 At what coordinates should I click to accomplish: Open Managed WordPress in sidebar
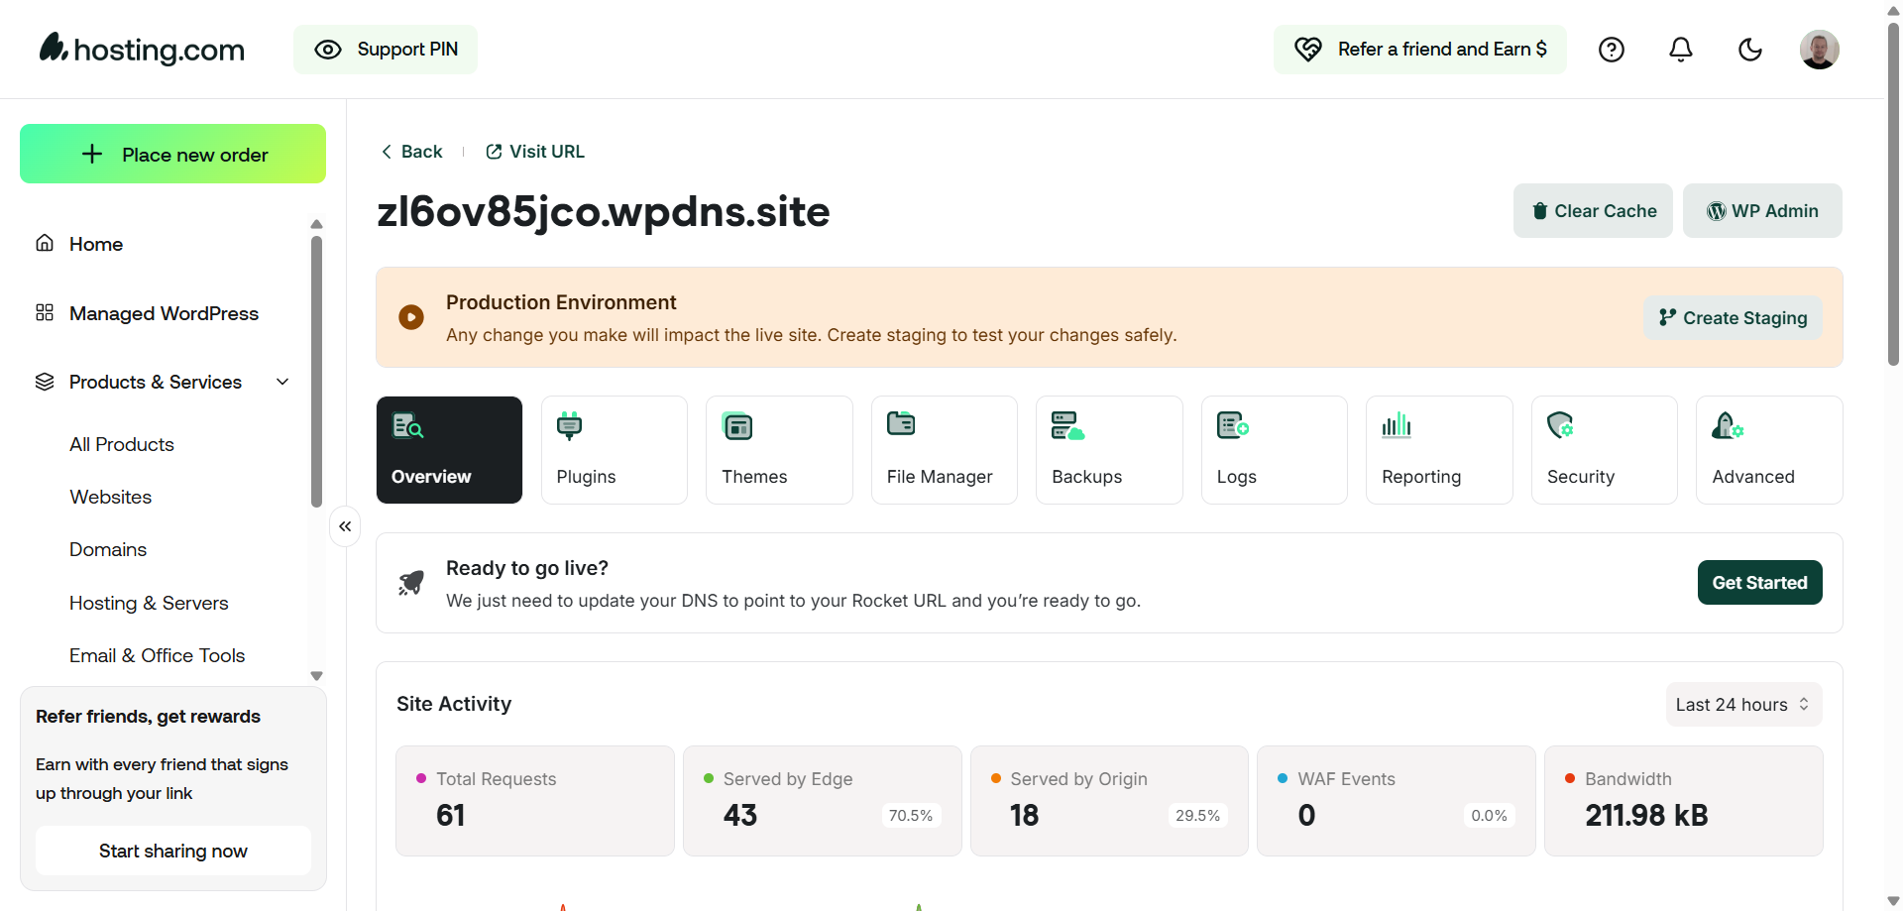(x=164, y=313)
